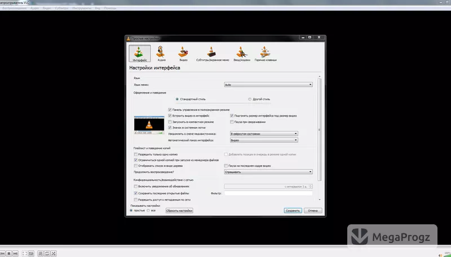451x257 pixels.
Task: Click VLC cone icon in settings title bar
Action: pos(129,38)
